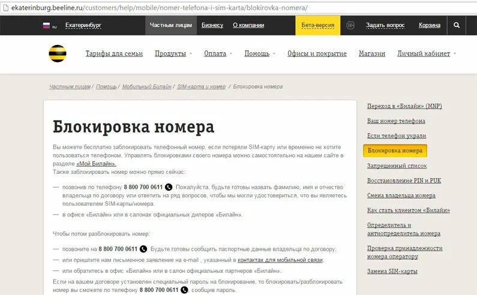Click the Beeline striped ball logo
477x295 pixels.
point(58,53)
